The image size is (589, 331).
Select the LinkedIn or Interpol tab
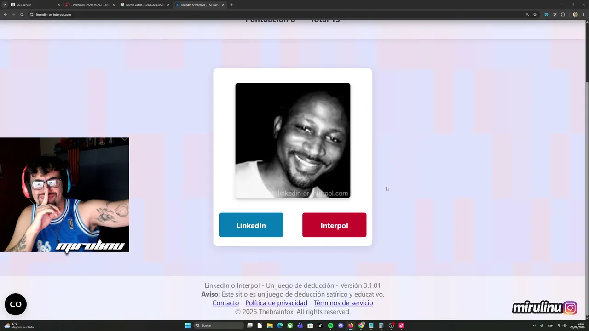[199, 5]
